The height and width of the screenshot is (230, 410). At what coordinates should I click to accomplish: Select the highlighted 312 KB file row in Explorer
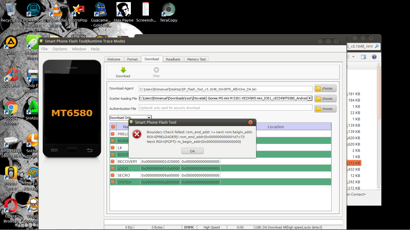[x=354, y=163]
